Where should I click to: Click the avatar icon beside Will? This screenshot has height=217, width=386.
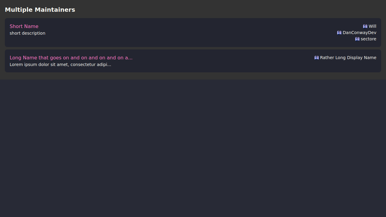pyautogui.click(x=365, y=26)
